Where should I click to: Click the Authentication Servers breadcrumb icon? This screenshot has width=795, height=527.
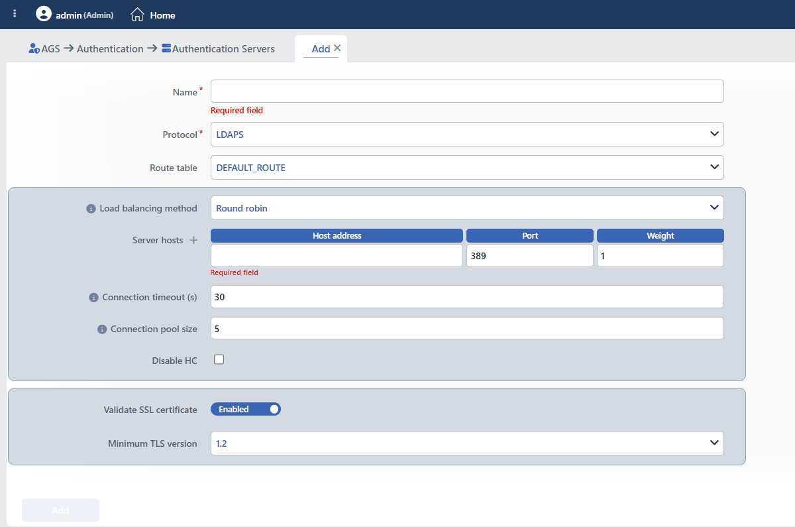tap(166, 48)
